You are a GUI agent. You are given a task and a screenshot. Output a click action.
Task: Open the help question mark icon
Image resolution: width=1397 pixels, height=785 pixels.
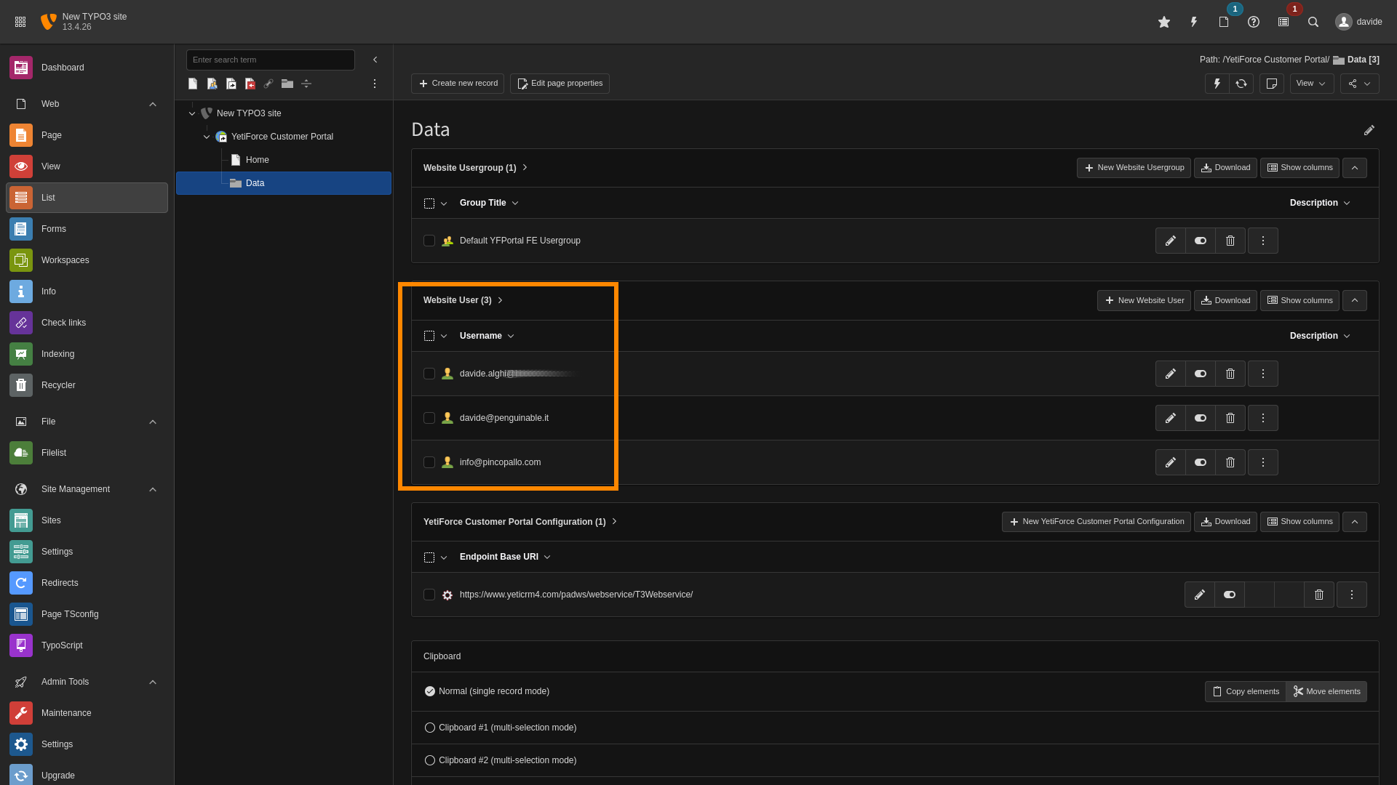[1254, 22]
